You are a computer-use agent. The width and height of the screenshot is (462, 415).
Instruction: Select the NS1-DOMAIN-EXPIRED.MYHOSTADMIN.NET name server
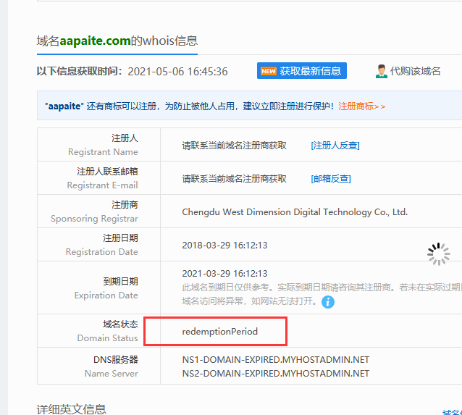click(276, 359)
